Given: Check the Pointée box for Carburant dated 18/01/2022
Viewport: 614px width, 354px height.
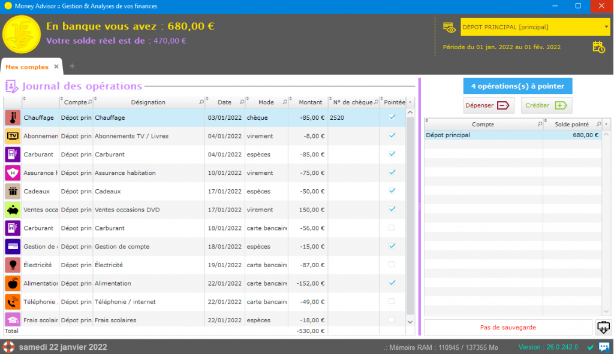Looking at the screenshot, I should click(x=392, y=228).
